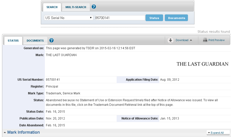Click the Status results found message
The height and width of the screenshot is (137, 231).
[x=214, y=31]
